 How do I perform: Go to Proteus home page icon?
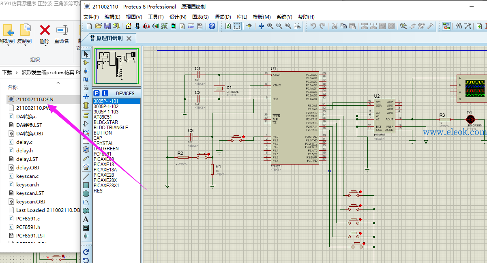click(129, 26)
